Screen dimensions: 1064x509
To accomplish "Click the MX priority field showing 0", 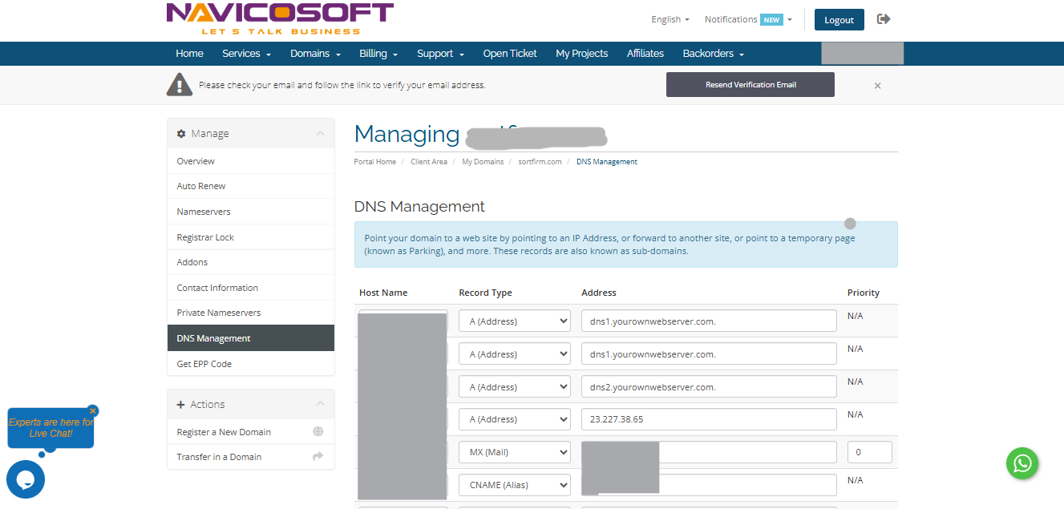I will click(869, 452).
